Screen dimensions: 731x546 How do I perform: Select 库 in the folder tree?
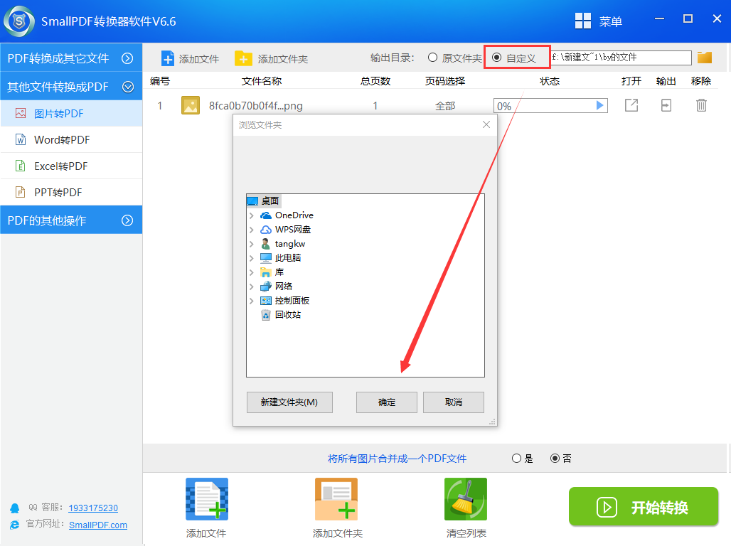point(279,272)
